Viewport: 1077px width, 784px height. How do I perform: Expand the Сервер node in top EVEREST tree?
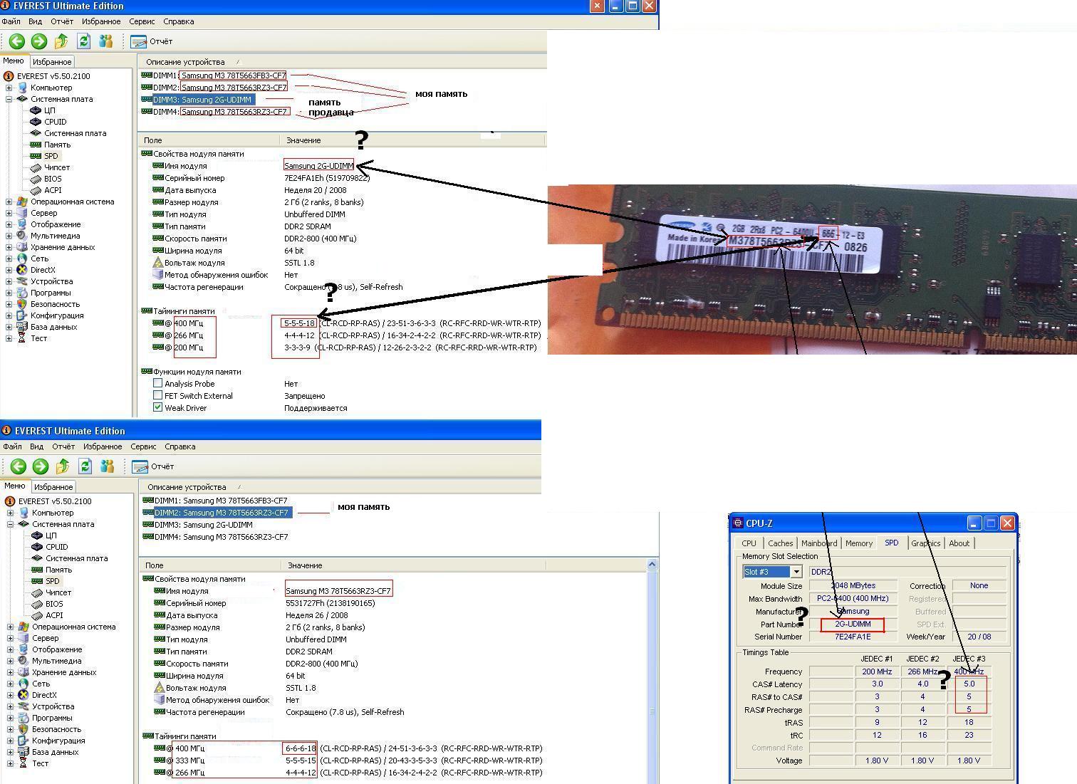tap(9, 213)
